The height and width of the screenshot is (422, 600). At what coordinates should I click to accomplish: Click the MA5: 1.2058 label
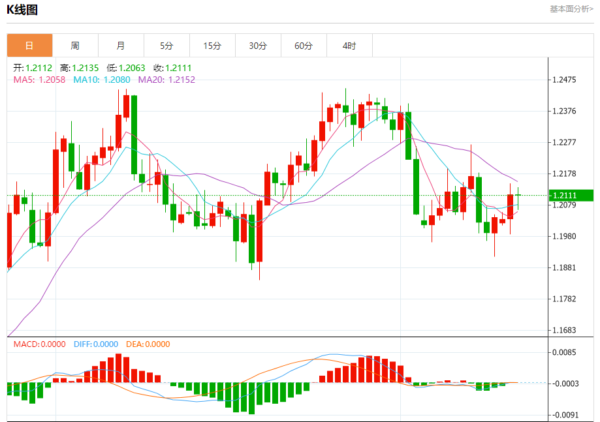pos(39,80)
